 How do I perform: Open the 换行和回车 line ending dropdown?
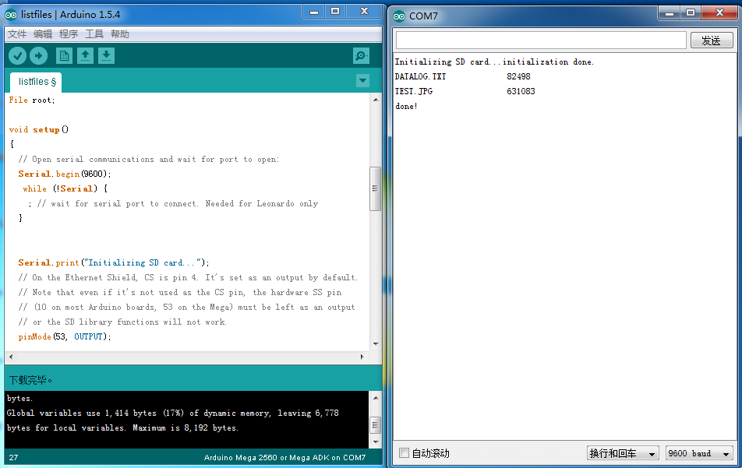coord(623,453)
